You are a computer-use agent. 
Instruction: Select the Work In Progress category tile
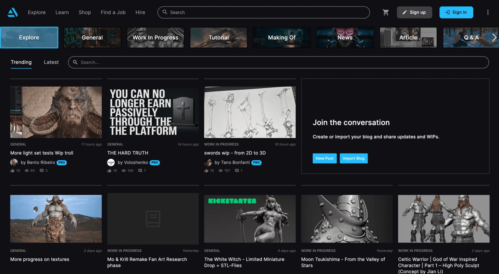(155, 38)
